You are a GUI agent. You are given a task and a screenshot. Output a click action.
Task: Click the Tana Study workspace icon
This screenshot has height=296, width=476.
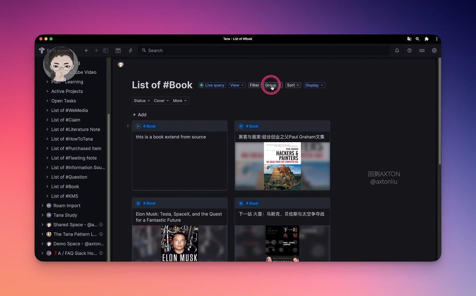pyautogui.click(x=49, y=215)
